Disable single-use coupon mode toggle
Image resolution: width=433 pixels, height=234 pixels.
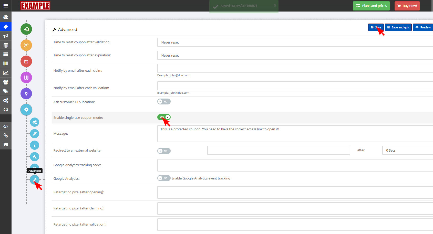164,117
